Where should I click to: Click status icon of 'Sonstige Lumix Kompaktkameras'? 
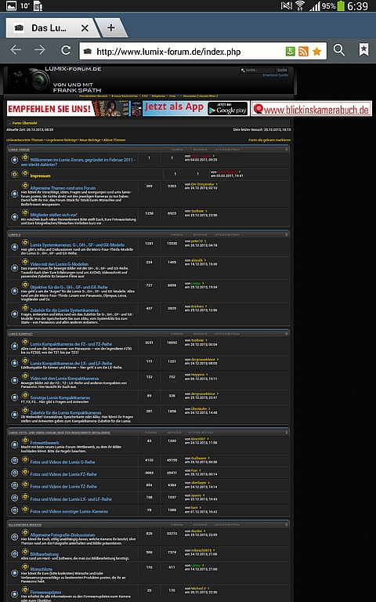tap(15, 397)
